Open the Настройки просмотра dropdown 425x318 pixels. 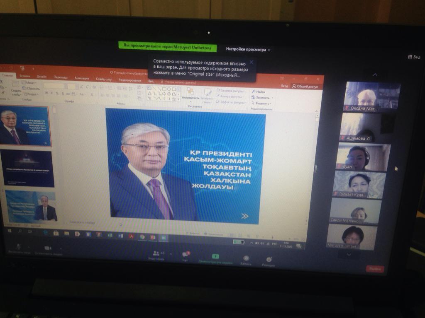[x=248, y=49]
